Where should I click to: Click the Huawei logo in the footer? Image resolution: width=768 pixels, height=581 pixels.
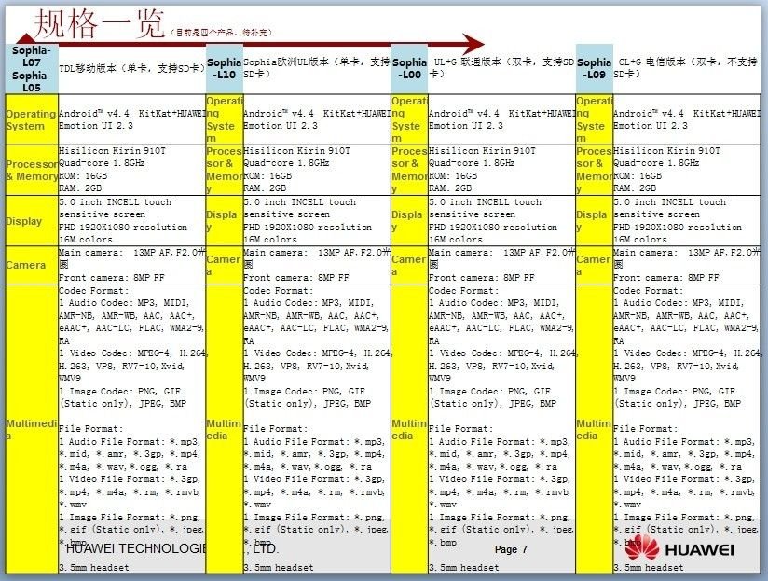679,547
